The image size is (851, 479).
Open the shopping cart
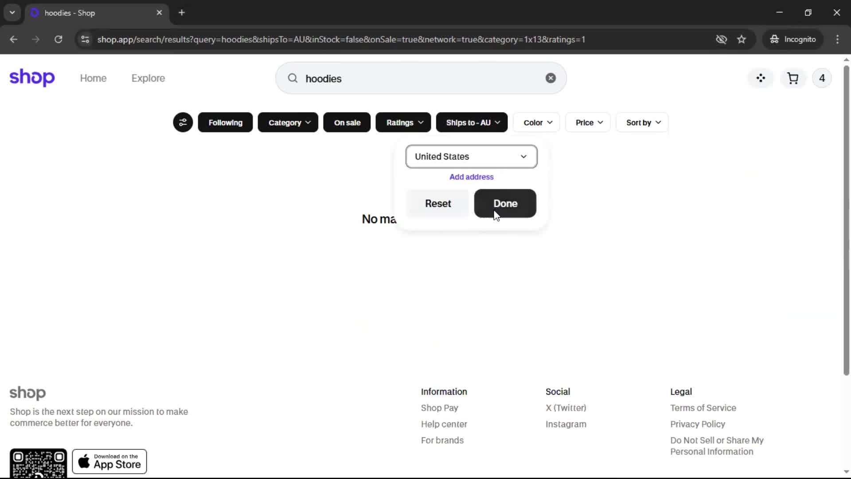(x=792, y=79)
